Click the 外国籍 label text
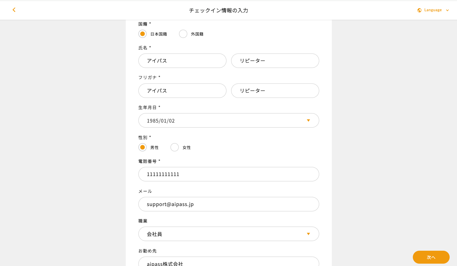The height and width of the screenshot is (266, 457). tap(197, 34)
